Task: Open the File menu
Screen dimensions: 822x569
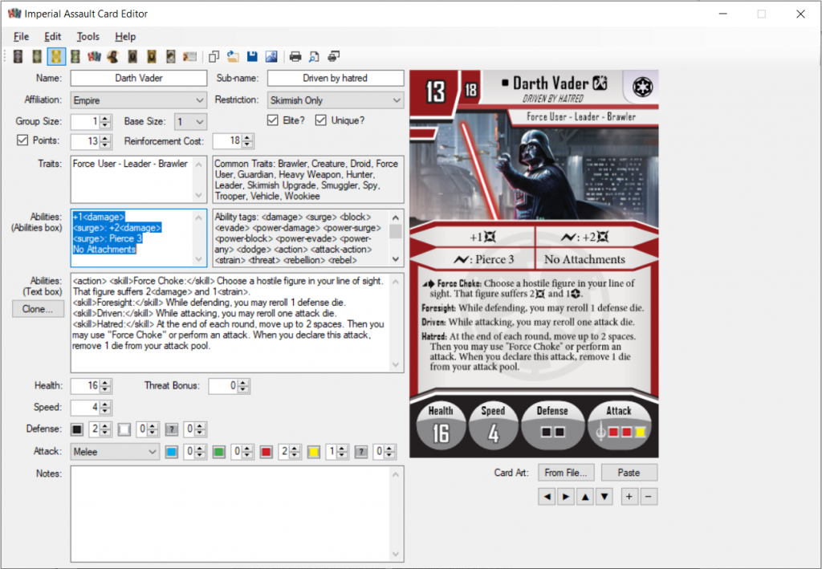Action: [21, 37]
